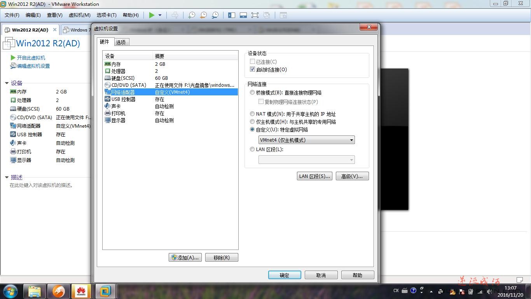Click the take snapshot clock icon
531x299 pixels.
click(191, 15)
